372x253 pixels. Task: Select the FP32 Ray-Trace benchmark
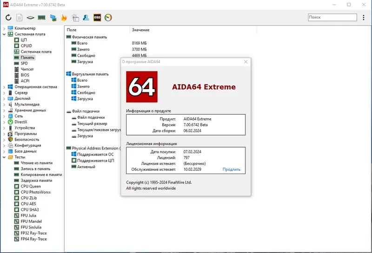(33, 233)
